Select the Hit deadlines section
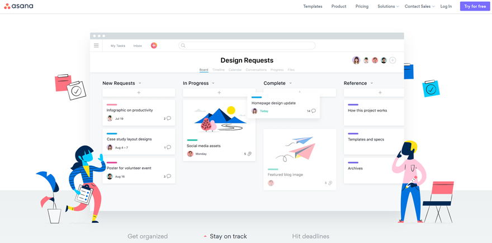The width and height of the screenshot is (492, 243). pos(311,236)
